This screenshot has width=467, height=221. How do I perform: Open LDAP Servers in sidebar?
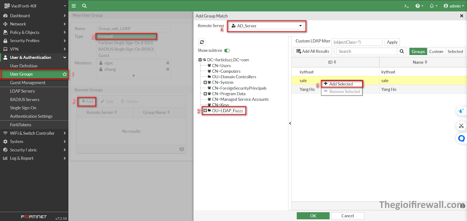pos(22,91)
